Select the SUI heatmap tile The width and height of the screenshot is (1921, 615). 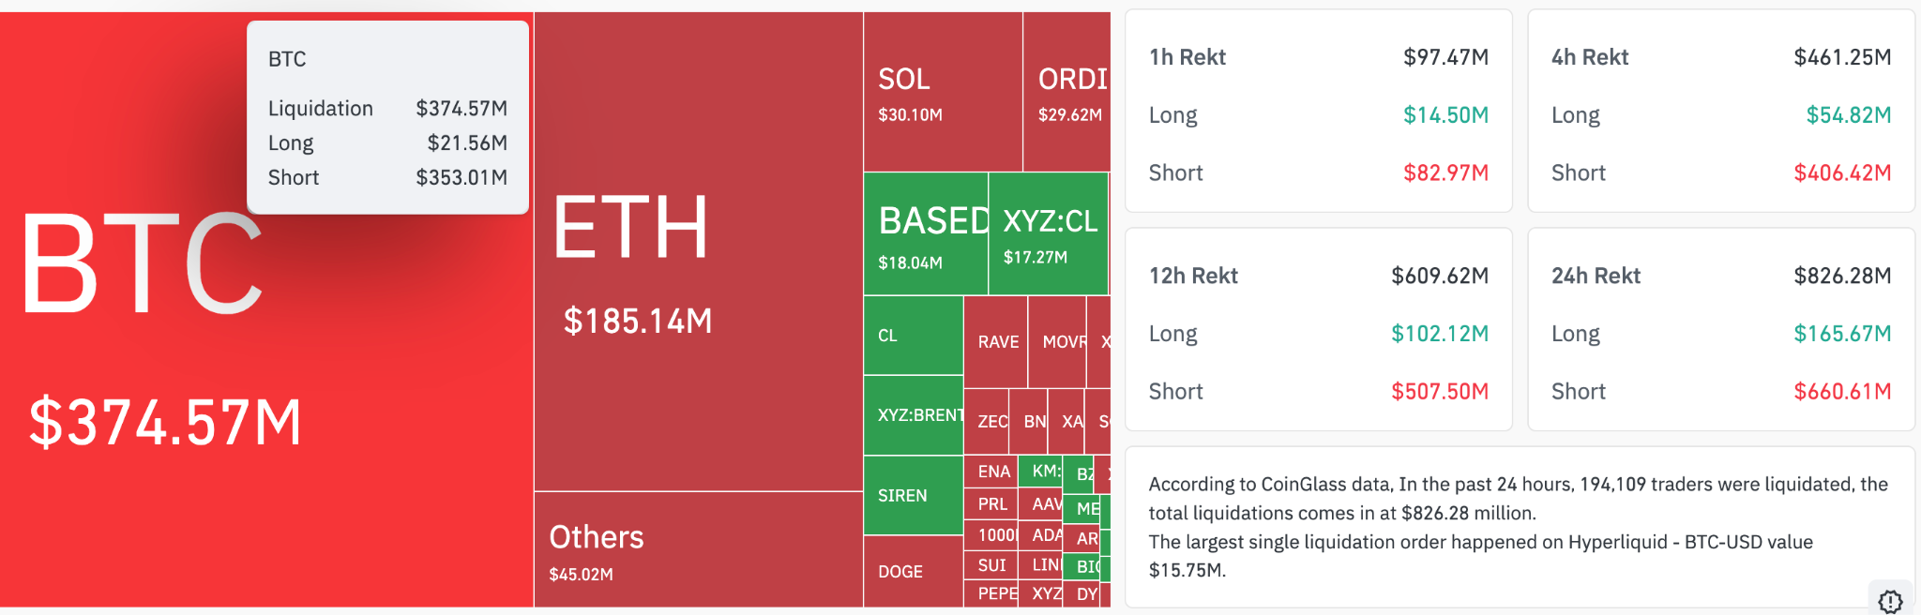991,565
